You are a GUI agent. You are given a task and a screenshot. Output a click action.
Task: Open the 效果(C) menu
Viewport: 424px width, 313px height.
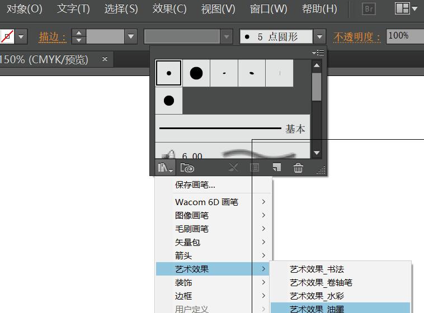click(x=169, y=9)
